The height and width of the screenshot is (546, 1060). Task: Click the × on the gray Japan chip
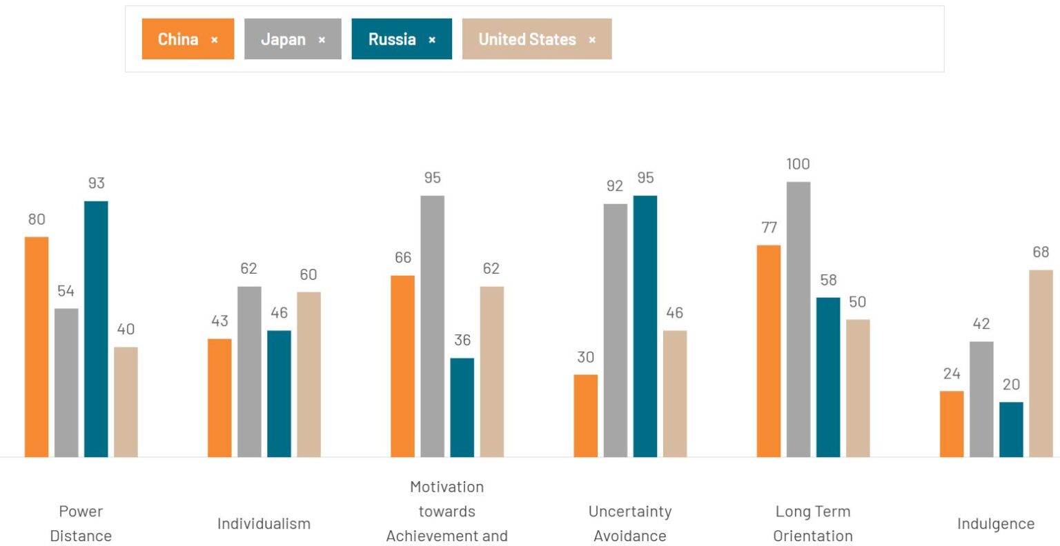point(323,39)
